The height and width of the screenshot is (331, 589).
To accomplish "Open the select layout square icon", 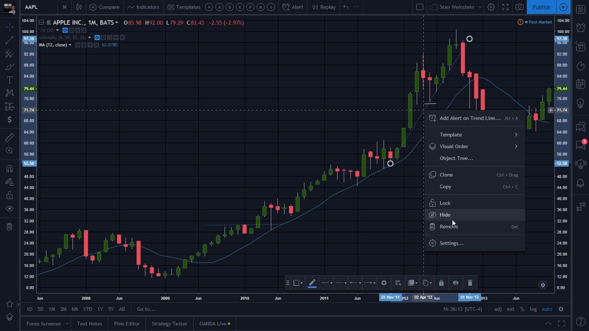I will tap(420, 7).
